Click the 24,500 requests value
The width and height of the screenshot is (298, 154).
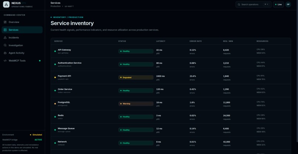pyautogui.click(x=227, y=115)
